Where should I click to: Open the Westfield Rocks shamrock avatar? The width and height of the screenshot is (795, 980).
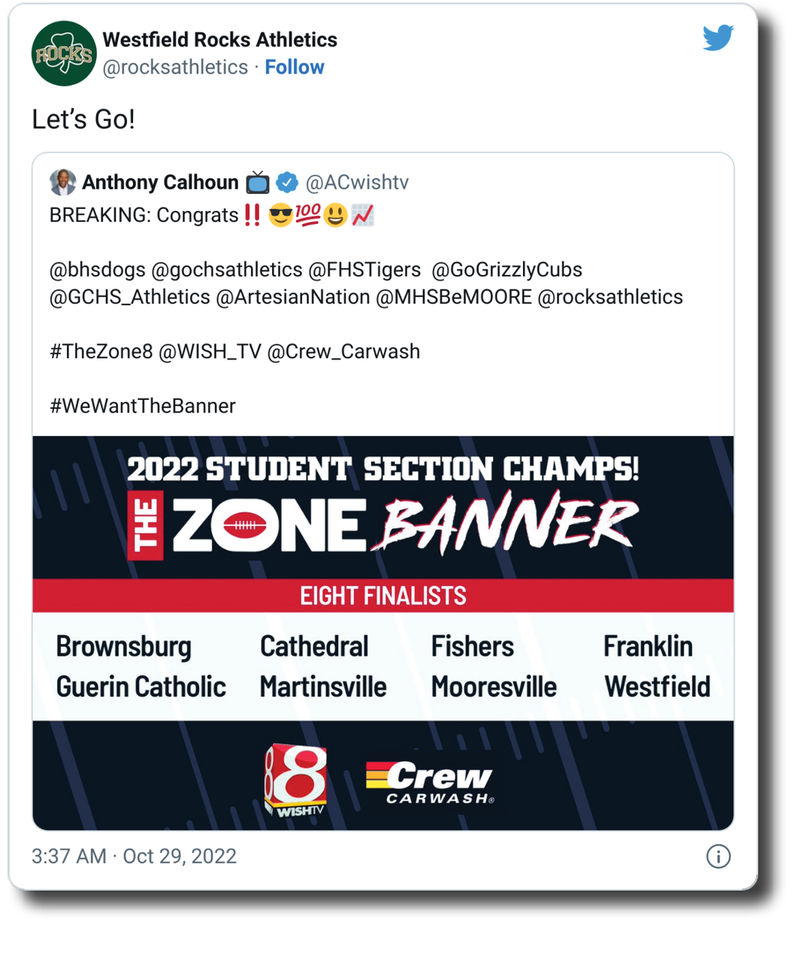click(x=64, y=53)
